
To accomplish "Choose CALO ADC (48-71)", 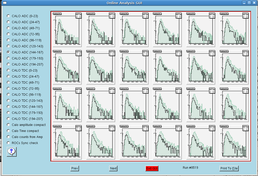I will (x=8, y=28).
